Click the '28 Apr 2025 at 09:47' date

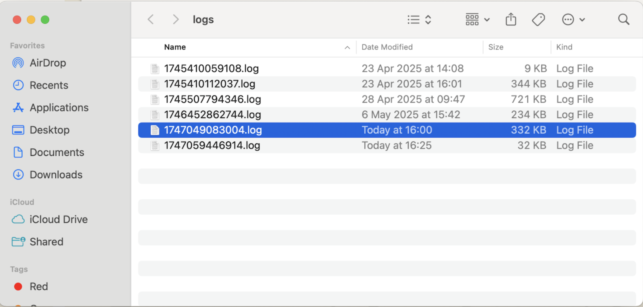point(413,99)
